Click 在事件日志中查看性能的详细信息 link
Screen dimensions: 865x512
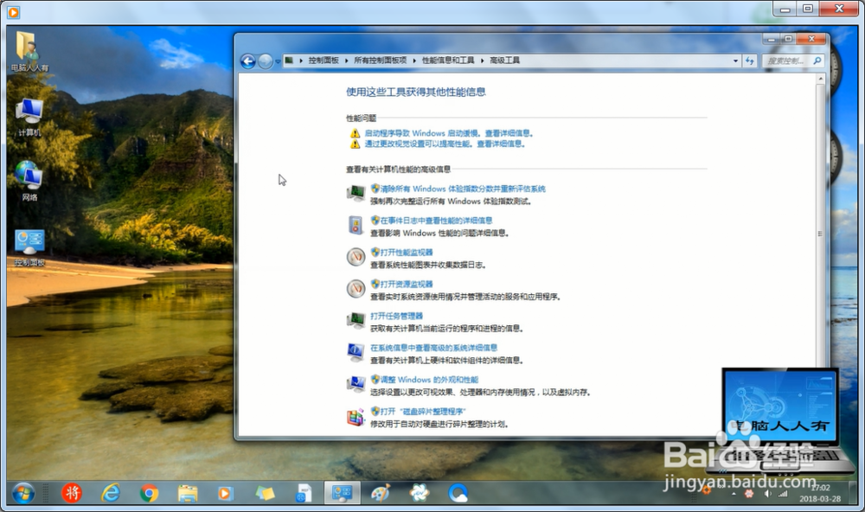point(436,221)
